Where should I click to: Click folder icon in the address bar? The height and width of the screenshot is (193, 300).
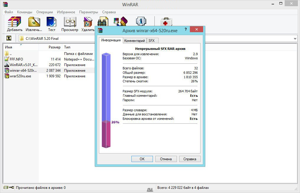[22, 38]
